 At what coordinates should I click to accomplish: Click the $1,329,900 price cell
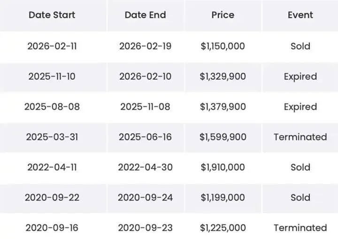click(x=223, y=77)
